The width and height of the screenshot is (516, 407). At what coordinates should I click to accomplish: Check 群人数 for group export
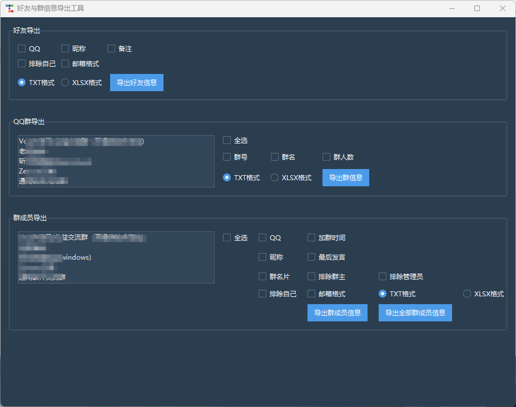pos(326,157)
